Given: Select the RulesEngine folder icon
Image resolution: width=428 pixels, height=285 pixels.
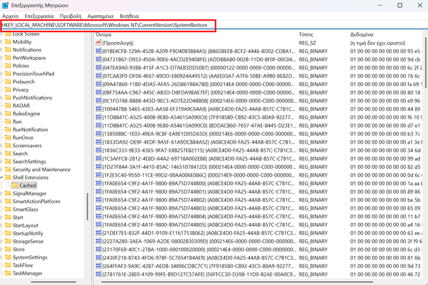Looking at the screenshot, I should tap(8, 113).
